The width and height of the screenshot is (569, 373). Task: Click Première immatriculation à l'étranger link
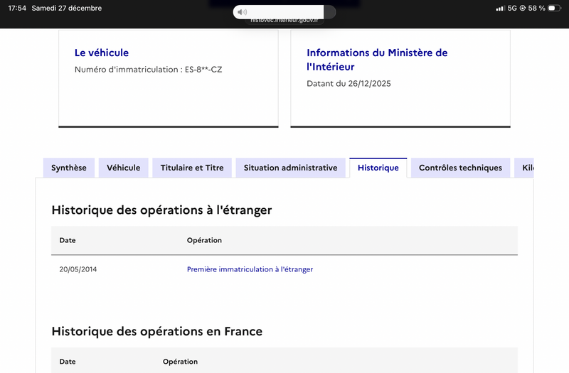coord(250,269)
